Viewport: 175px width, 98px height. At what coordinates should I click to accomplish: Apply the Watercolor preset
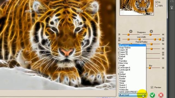click(x=132, y=90)
